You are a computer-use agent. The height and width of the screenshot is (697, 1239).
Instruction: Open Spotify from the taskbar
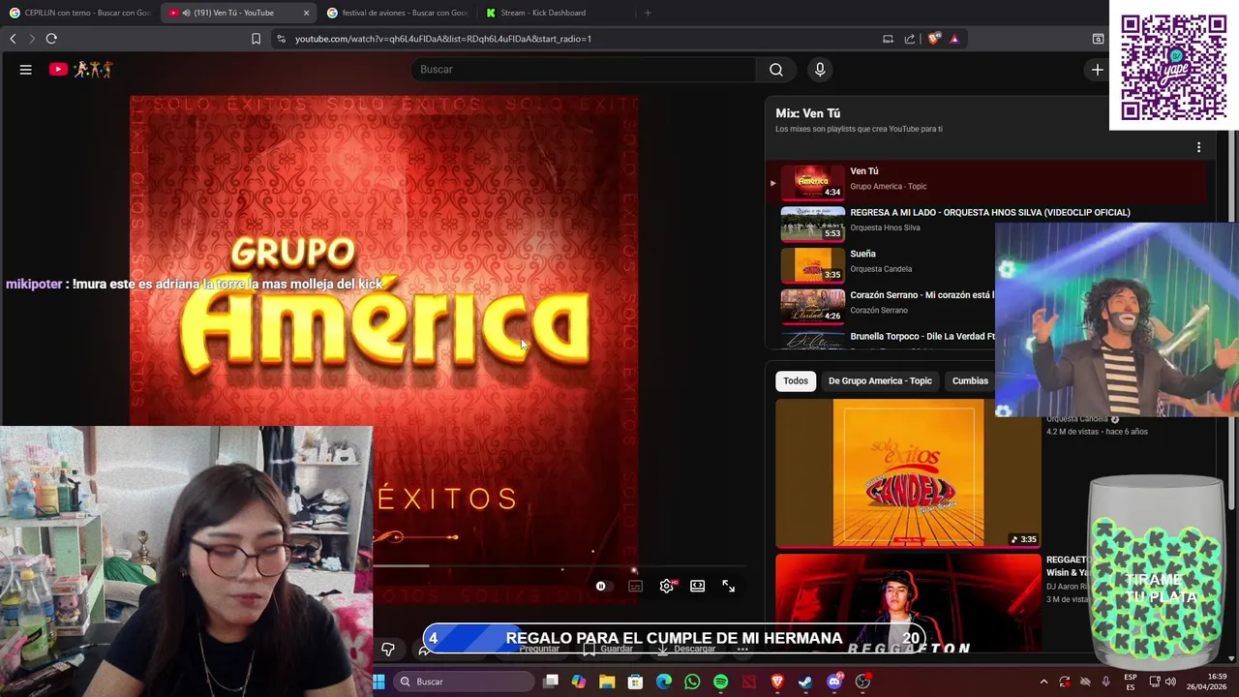[x=720, y=682]
